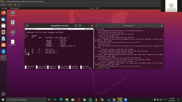Click the new tab icon in /etc/bind terminal

pyautogui.click(x=27, y=26)
